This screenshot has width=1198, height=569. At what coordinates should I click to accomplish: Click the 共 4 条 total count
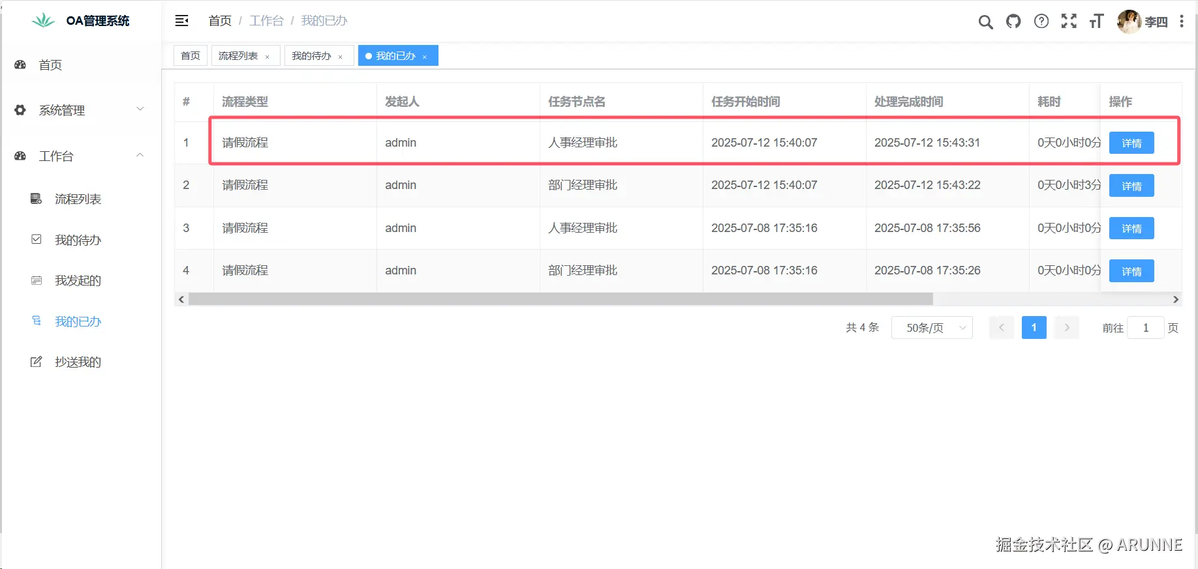tap(863, 327)
